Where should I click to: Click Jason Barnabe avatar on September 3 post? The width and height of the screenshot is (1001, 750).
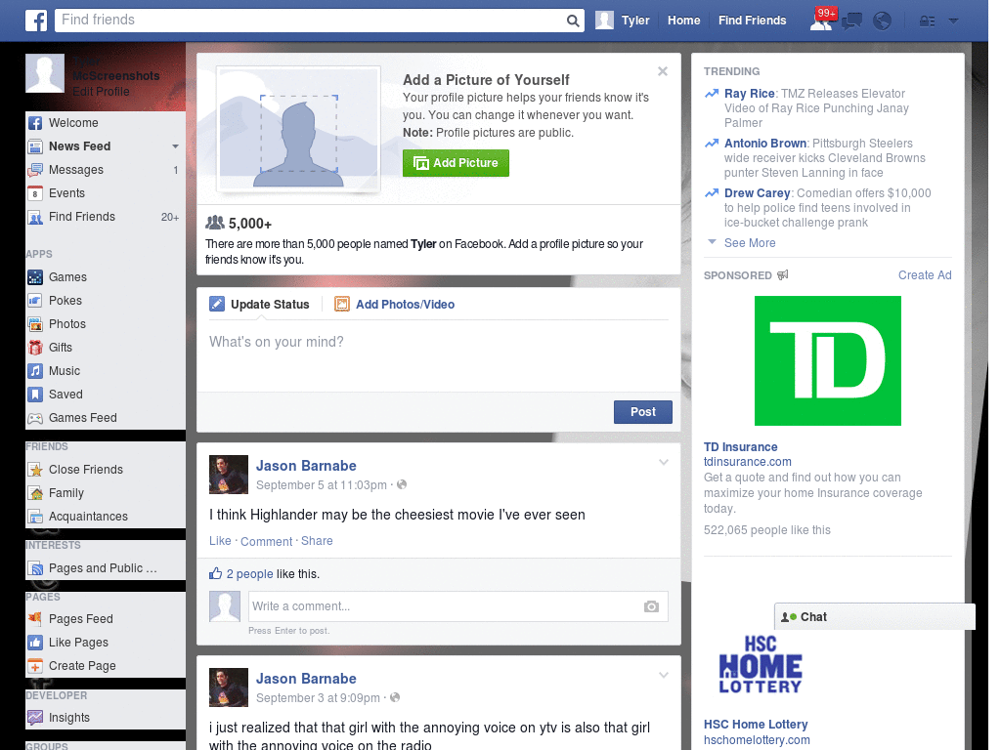(x=229, y=687)
